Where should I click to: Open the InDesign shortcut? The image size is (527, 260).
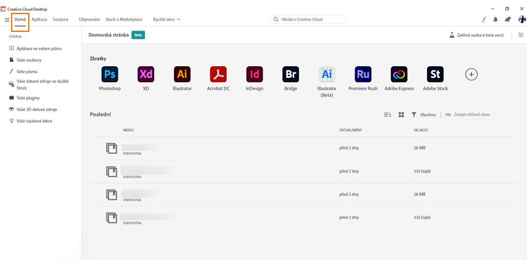point(255,74)
